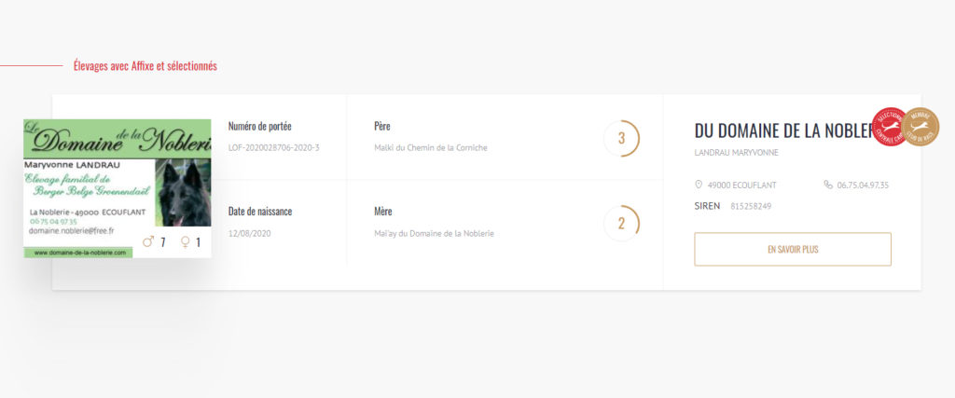
Task: Click the breeder name LANDRAU MARYVONNE
Action: (737, 153)
